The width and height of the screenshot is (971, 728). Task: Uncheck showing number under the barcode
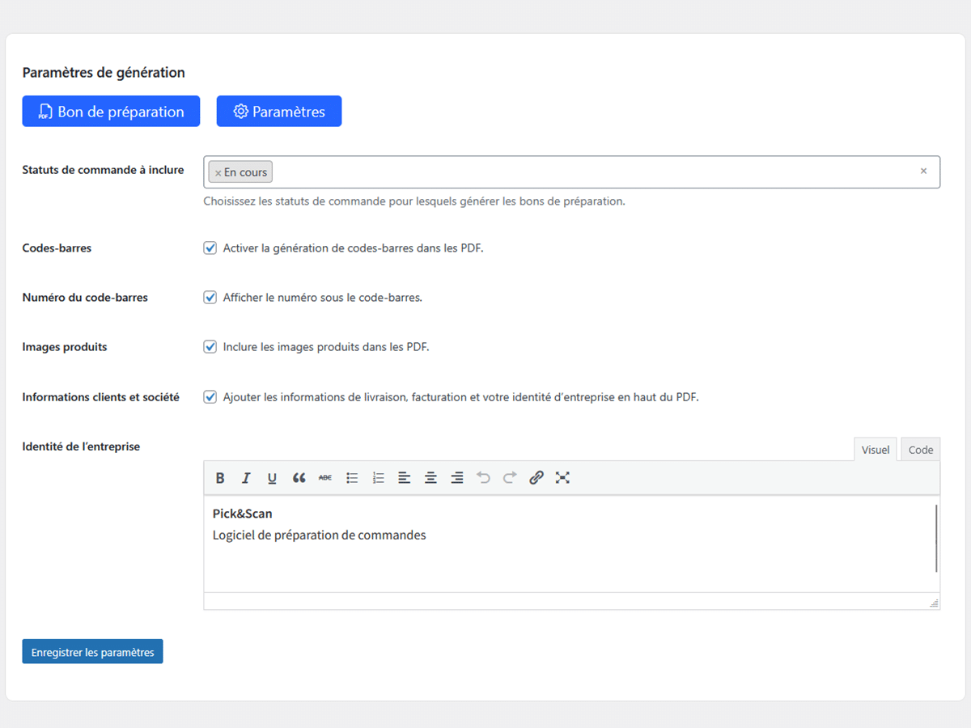tap(210, 298)
